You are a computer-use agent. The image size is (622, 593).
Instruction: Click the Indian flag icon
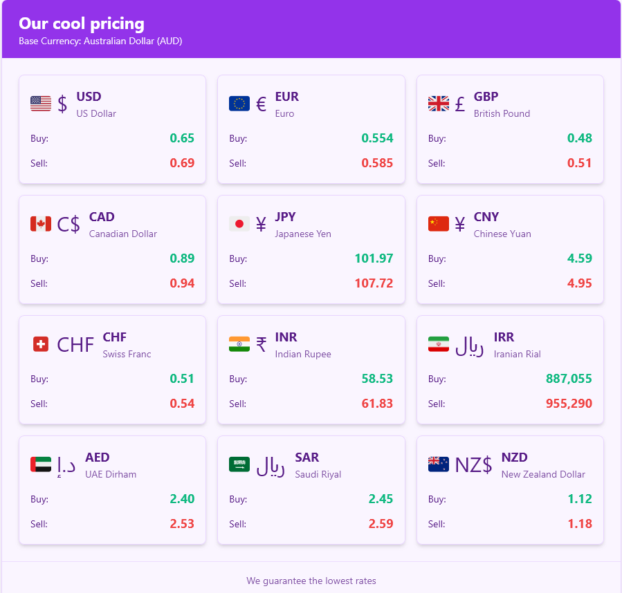239,344
